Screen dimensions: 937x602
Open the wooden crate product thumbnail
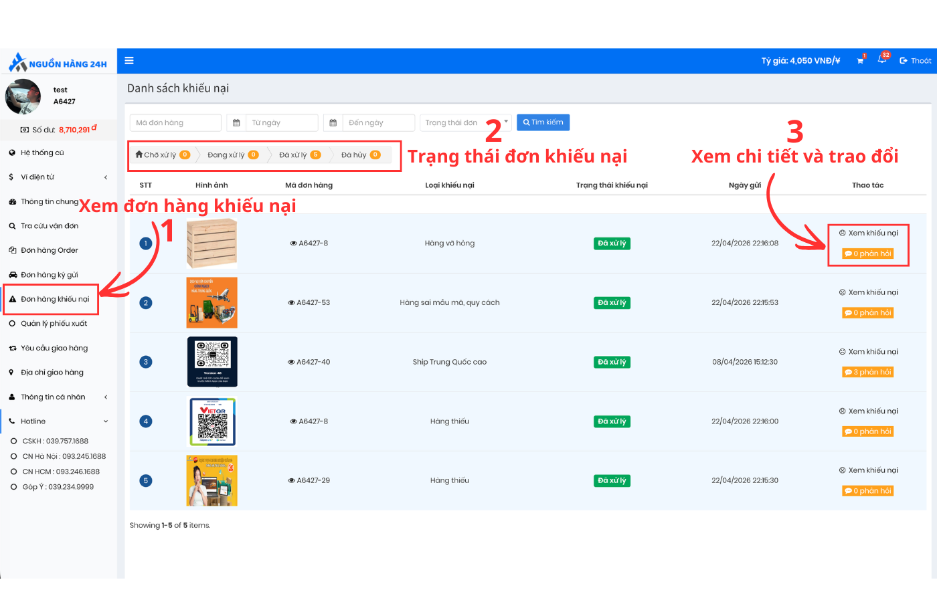(211, 243)
